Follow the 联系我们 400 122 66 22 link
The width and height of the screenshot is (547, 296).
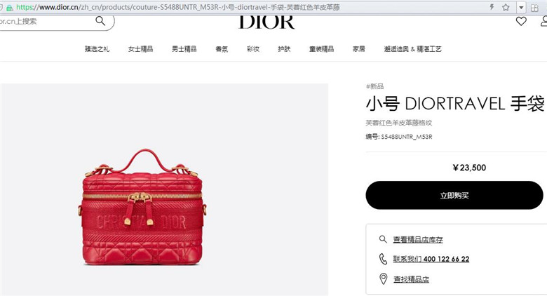click(x=431, y=259)
